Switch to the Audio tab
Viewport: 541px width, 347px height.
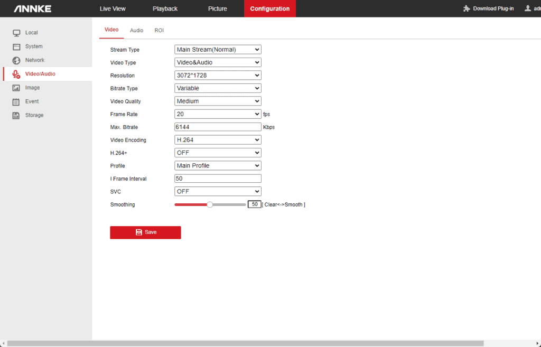(x=136, y=31)
